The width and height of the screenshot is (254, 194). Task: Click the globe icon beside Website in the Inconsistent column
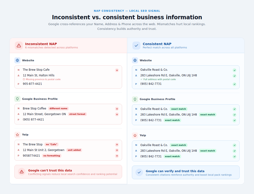[17, 60]
